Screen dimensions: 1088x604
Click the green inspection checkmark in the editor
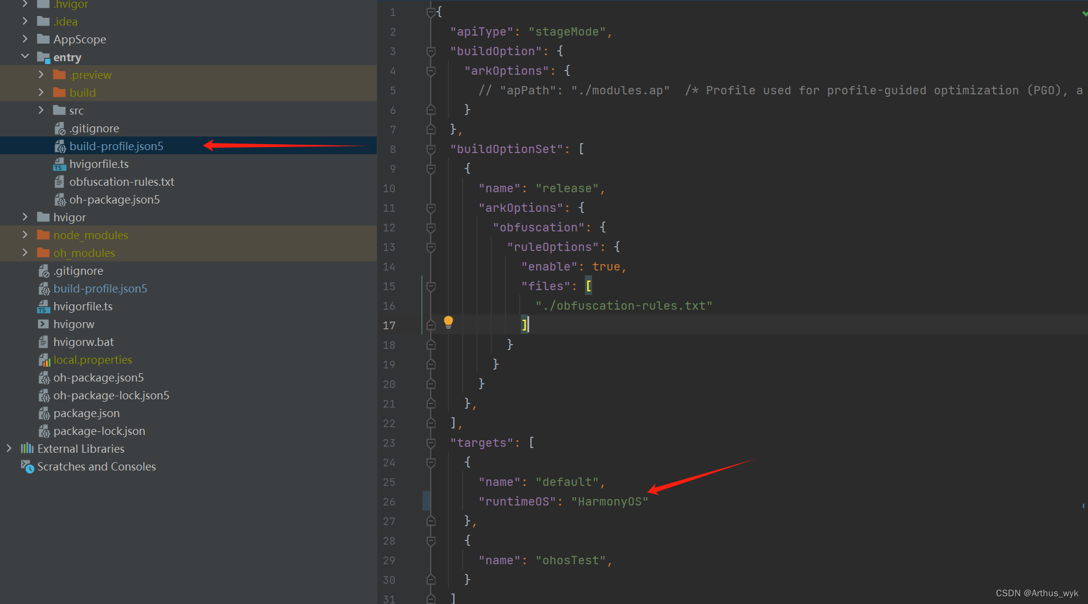tap(1084, 13)
